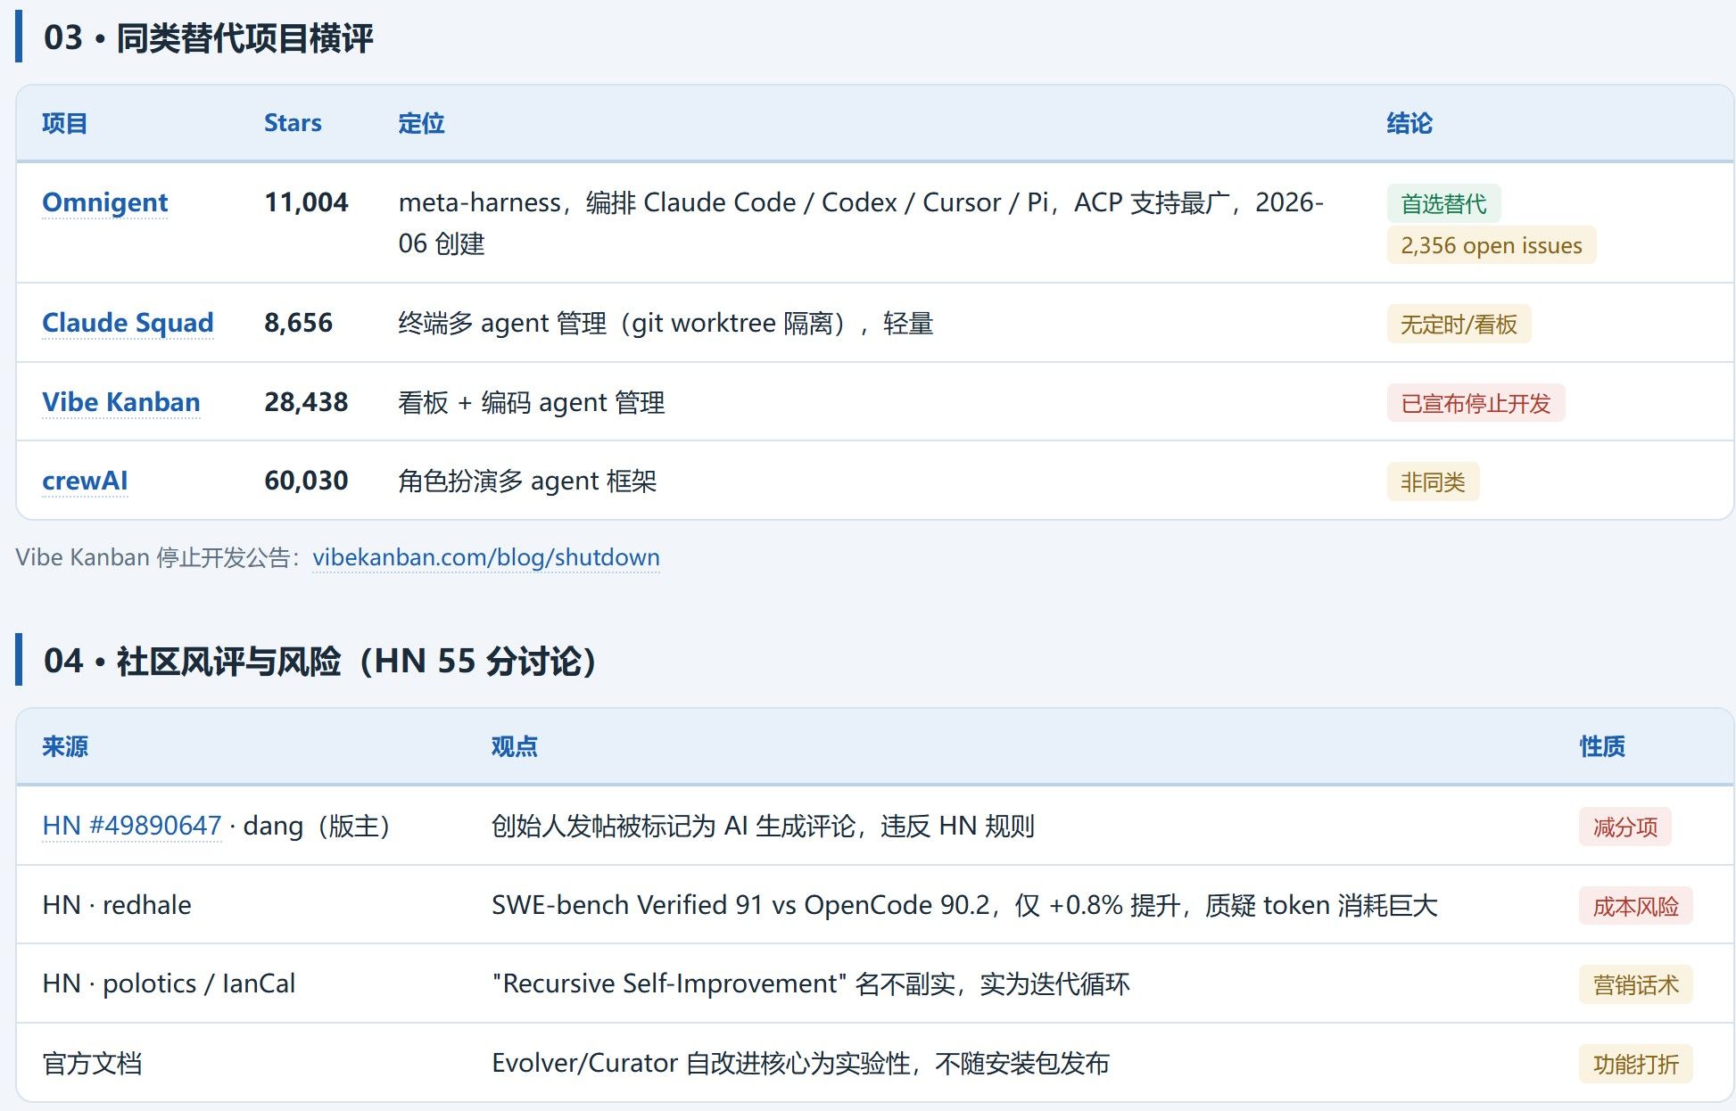Open the crewAI project link
Image resolution: width=1736 pixels, height=1111 pixels.
(x=85, y=481)
